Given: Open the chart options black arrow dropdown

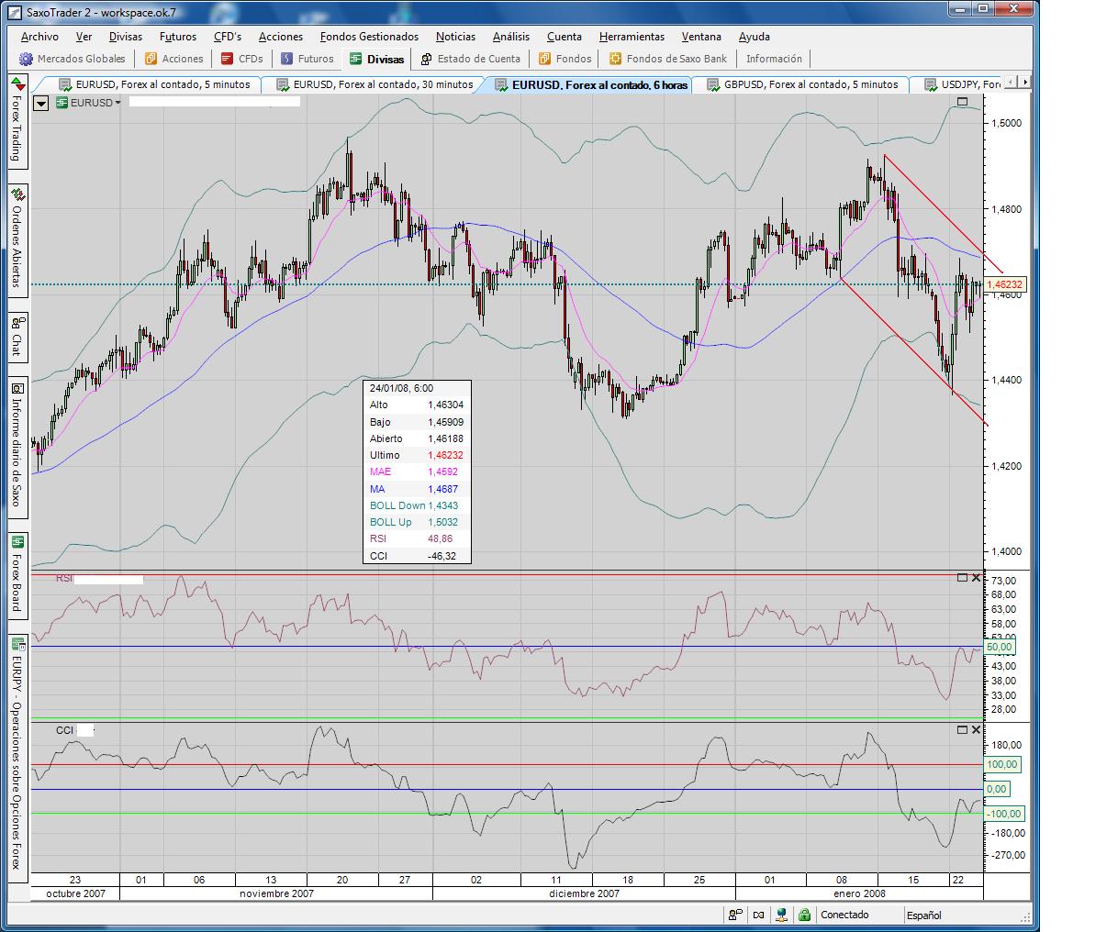Looking at the screenshot, I should pos(40,103).
